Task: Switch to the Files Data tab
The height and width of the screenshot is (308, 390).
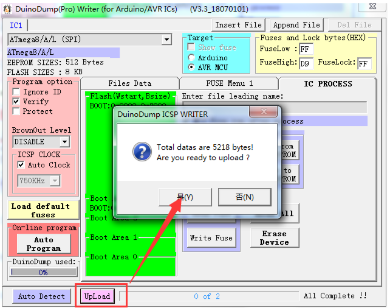Action: 129,83
